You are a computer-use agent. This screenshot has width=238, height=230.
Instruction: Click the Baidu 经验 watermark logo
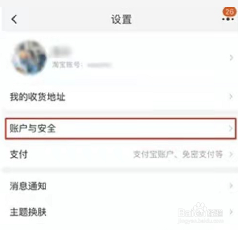click(x=200, y=213)
